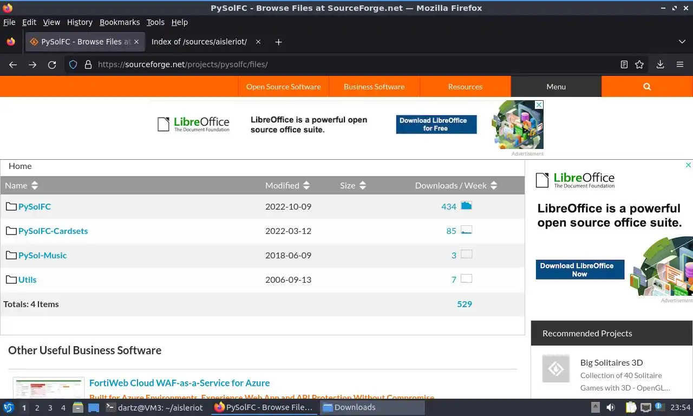Sort files by Name column arrows

pyautogui.click(x=35, y=185)
